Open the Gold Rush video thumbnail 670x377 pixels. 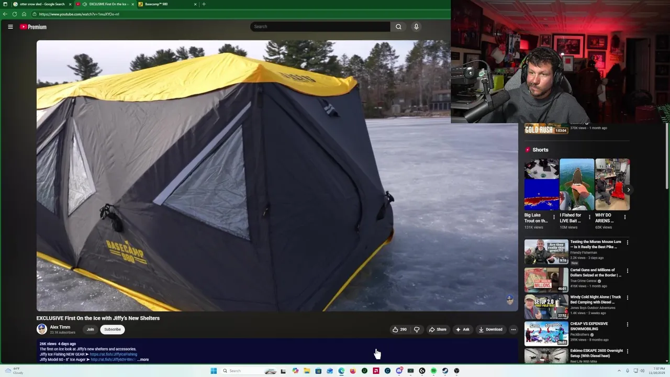(x=546, y=129)
